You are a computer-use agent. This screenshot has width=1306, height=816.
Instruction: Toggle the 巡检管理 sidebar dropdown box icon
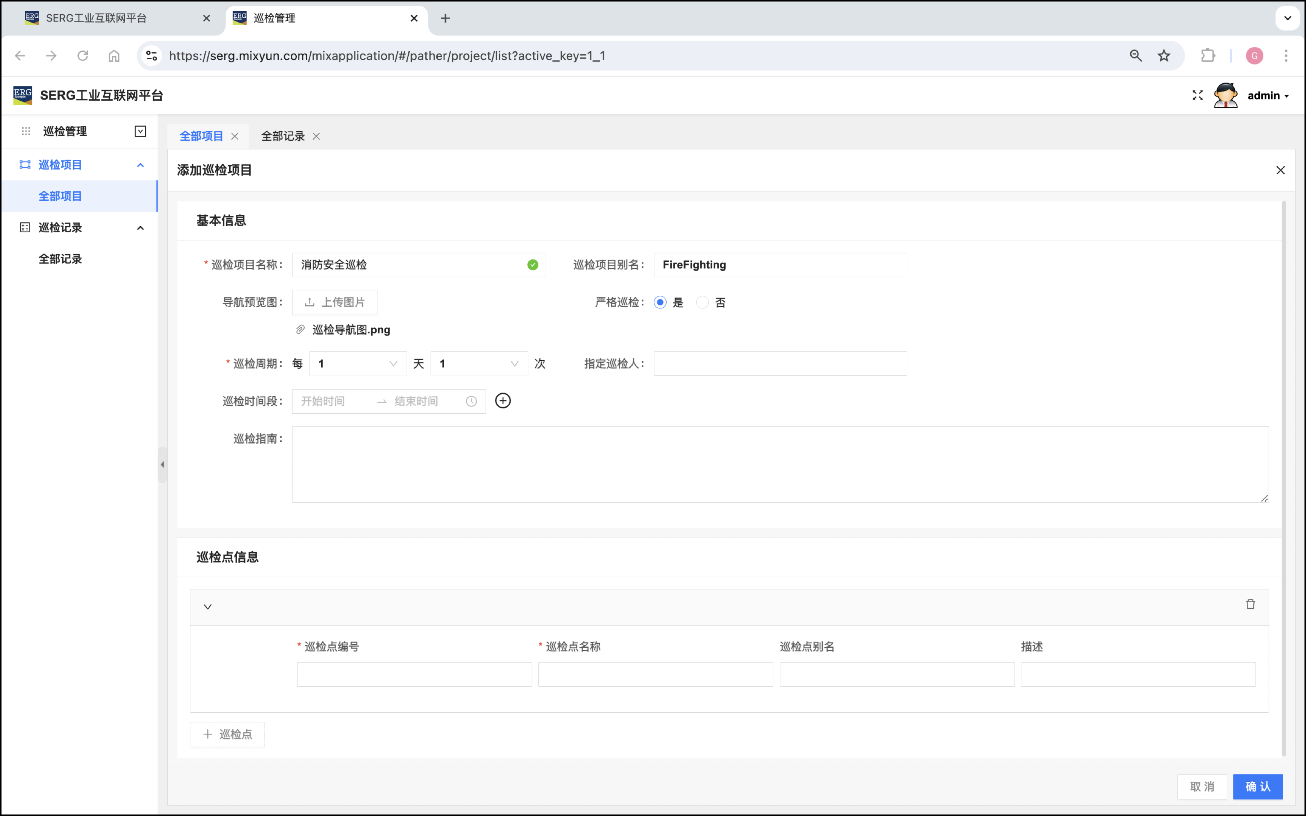pos(140,131)
